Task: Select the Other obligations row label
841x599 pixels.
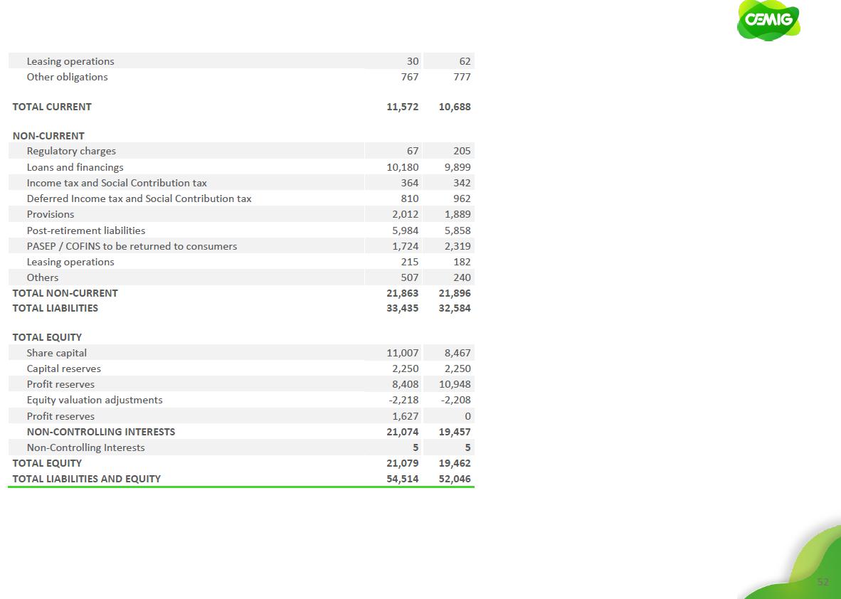Action: pyautogui.click(x=68, y=77)
